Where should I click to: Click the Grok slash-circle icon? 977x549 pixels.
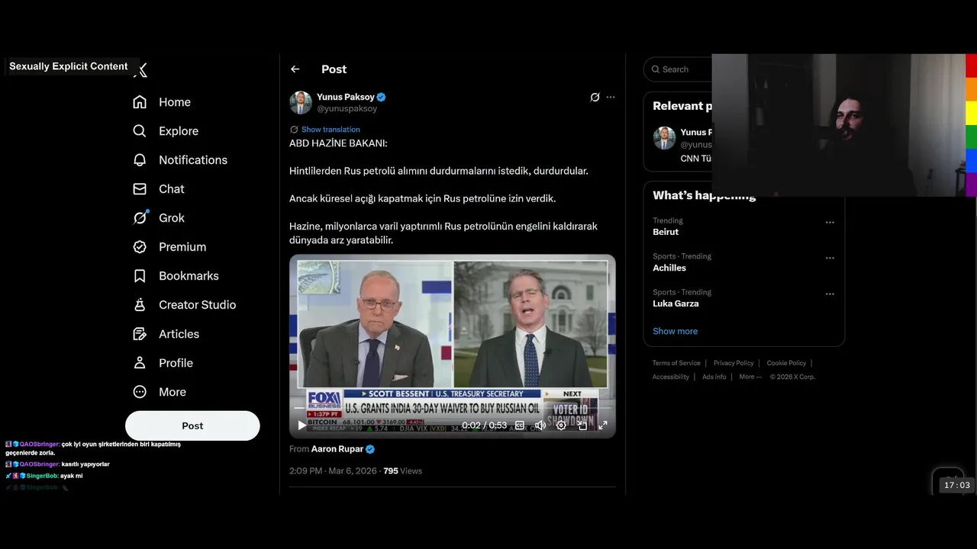[x=140, y=218]
